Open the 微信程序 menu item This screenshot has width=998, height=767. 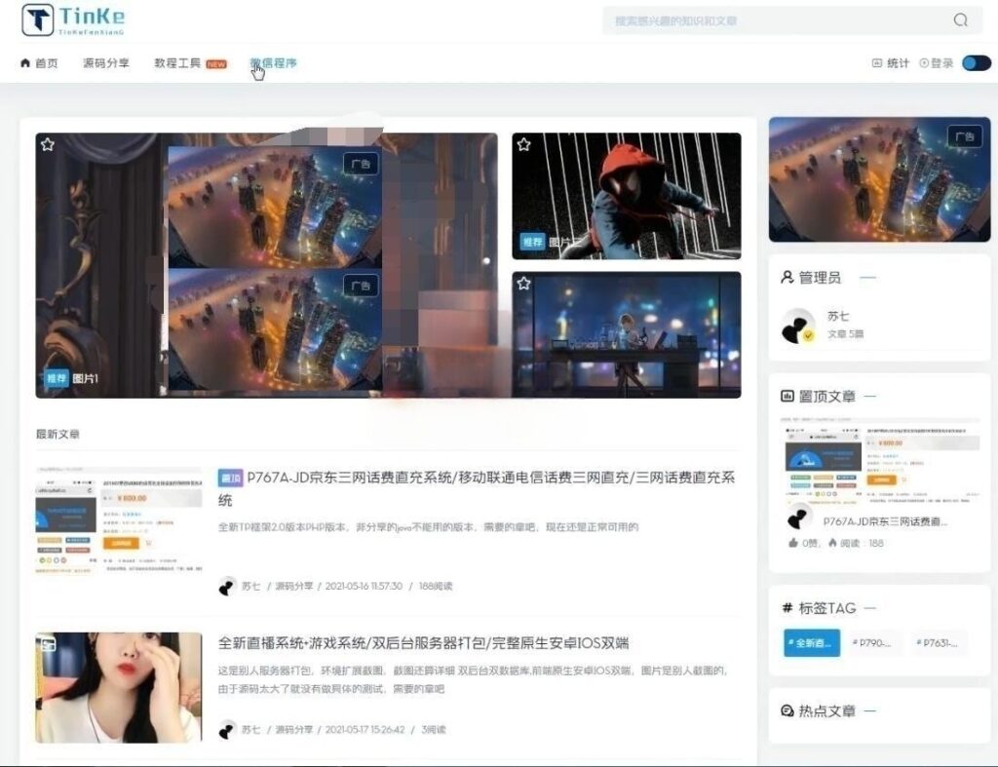pyautogui.click(x=273, y=63)
